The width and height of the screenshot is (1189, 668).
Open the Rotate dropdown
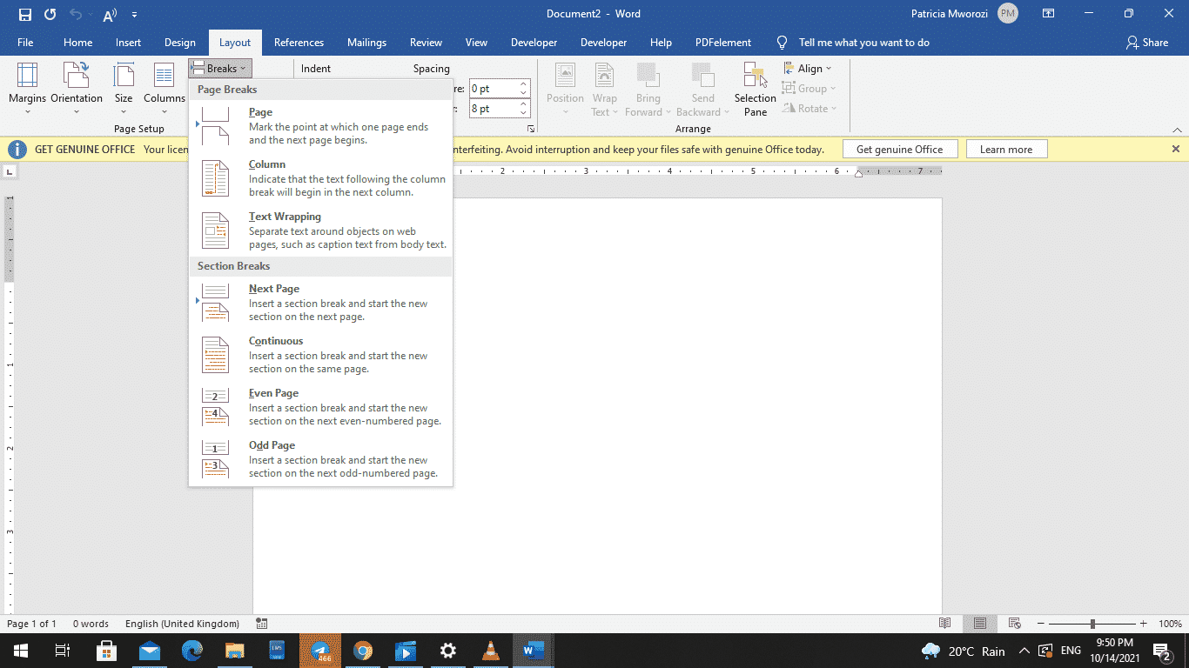coord(809,108)
